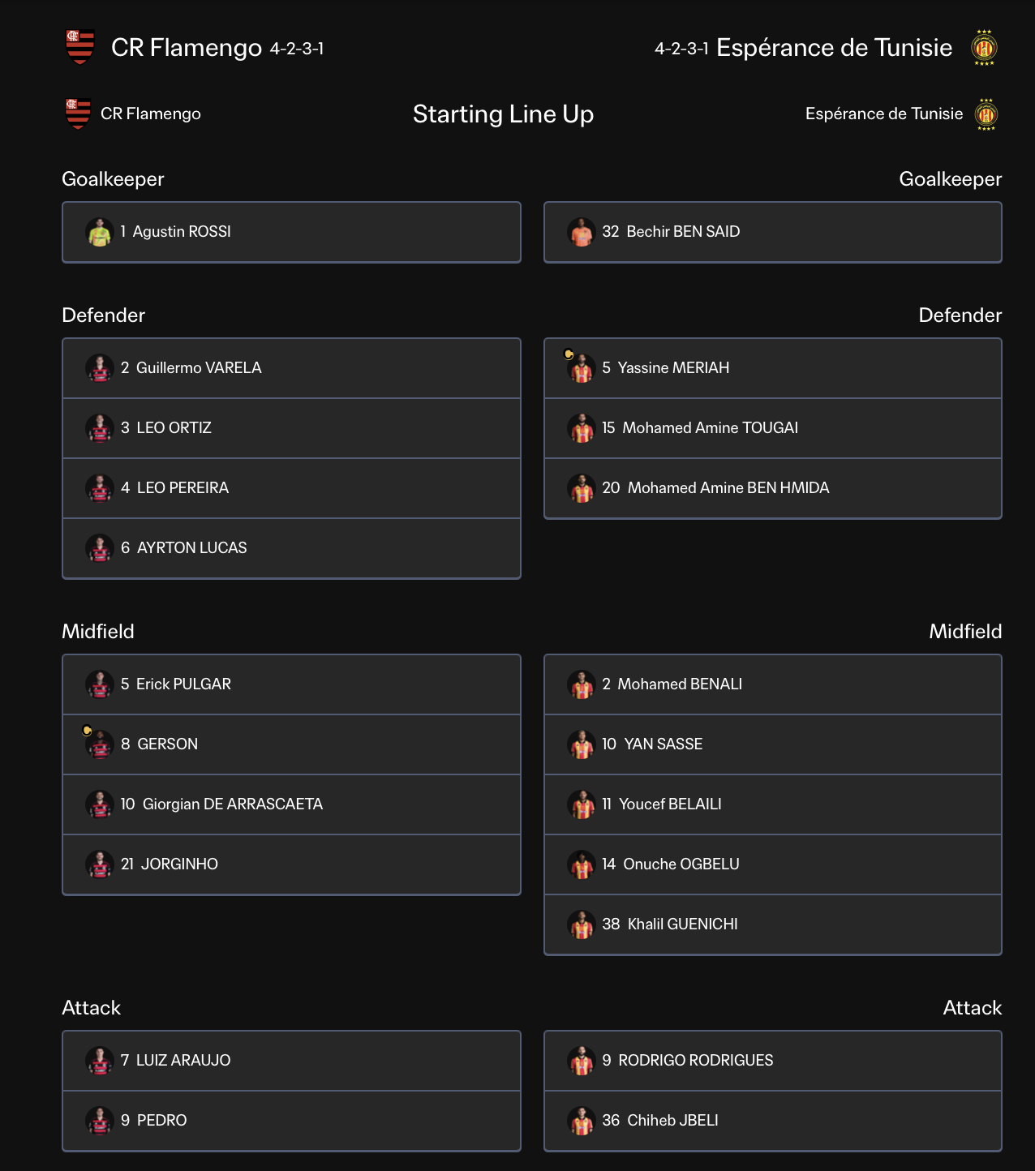Open the Espérance de Tunisie team title
Screen dimensions: 1035x1171
[834, 48]
